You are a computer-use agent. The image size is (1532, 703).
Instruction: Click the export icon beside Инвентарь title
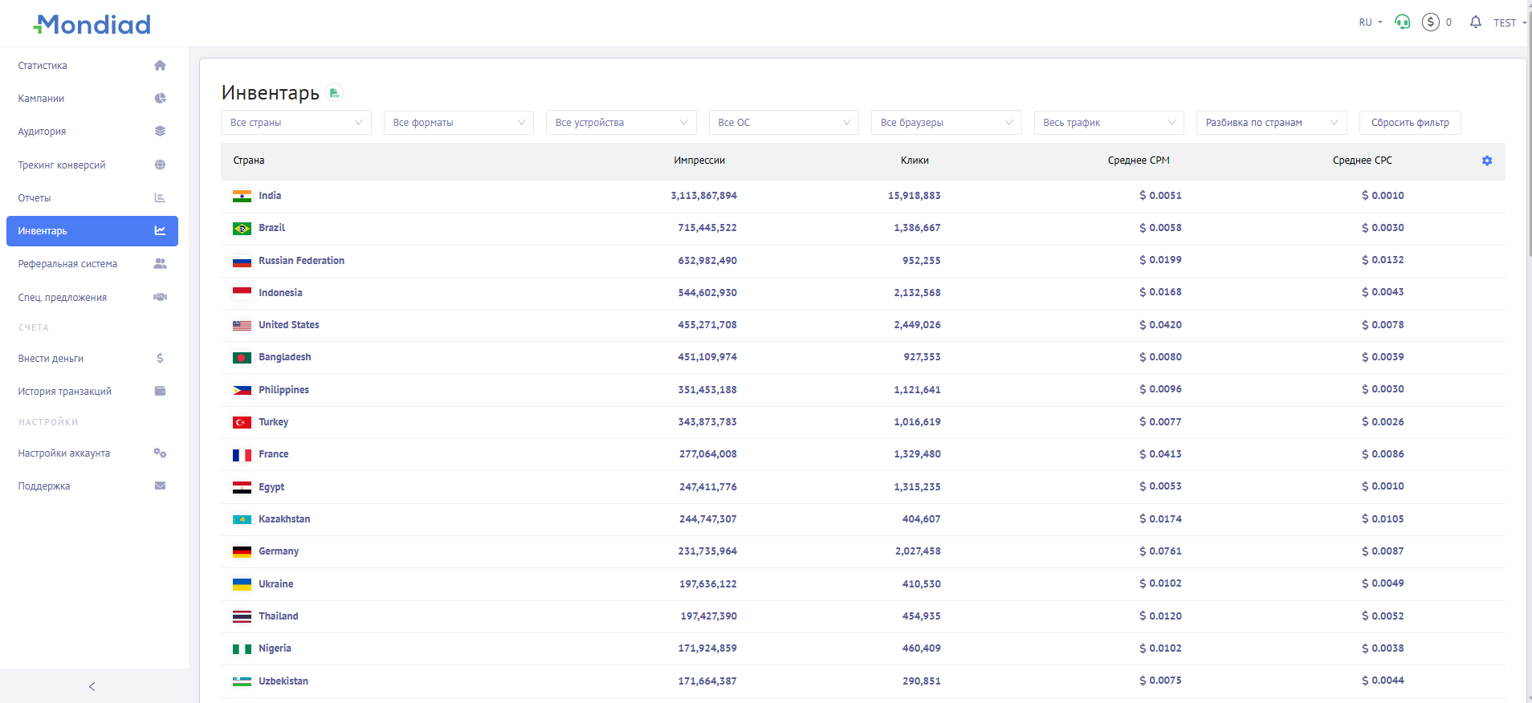tap(335, 93)
